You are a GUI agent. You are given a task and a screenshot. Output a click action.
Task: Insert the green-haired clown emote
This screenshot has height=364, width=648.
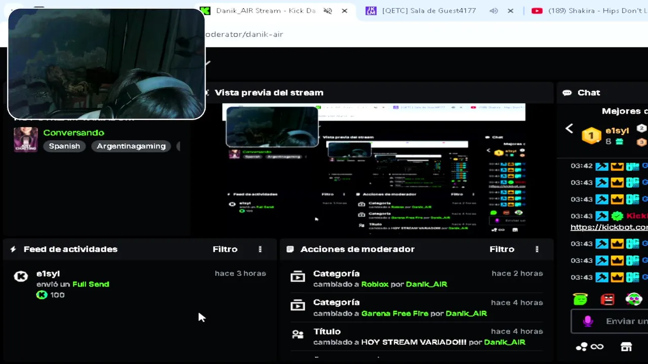634,299
